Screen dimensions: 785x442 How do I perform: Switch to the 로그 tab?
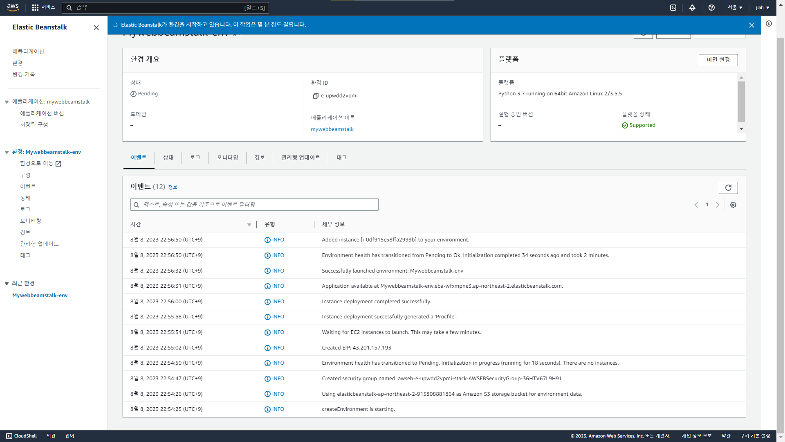tap(195, 158)
